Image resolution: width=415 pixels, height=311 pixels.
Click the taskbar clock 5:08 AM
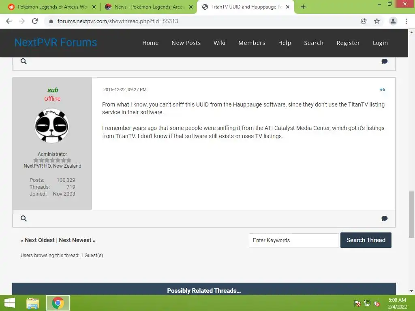tap(397, 300)
